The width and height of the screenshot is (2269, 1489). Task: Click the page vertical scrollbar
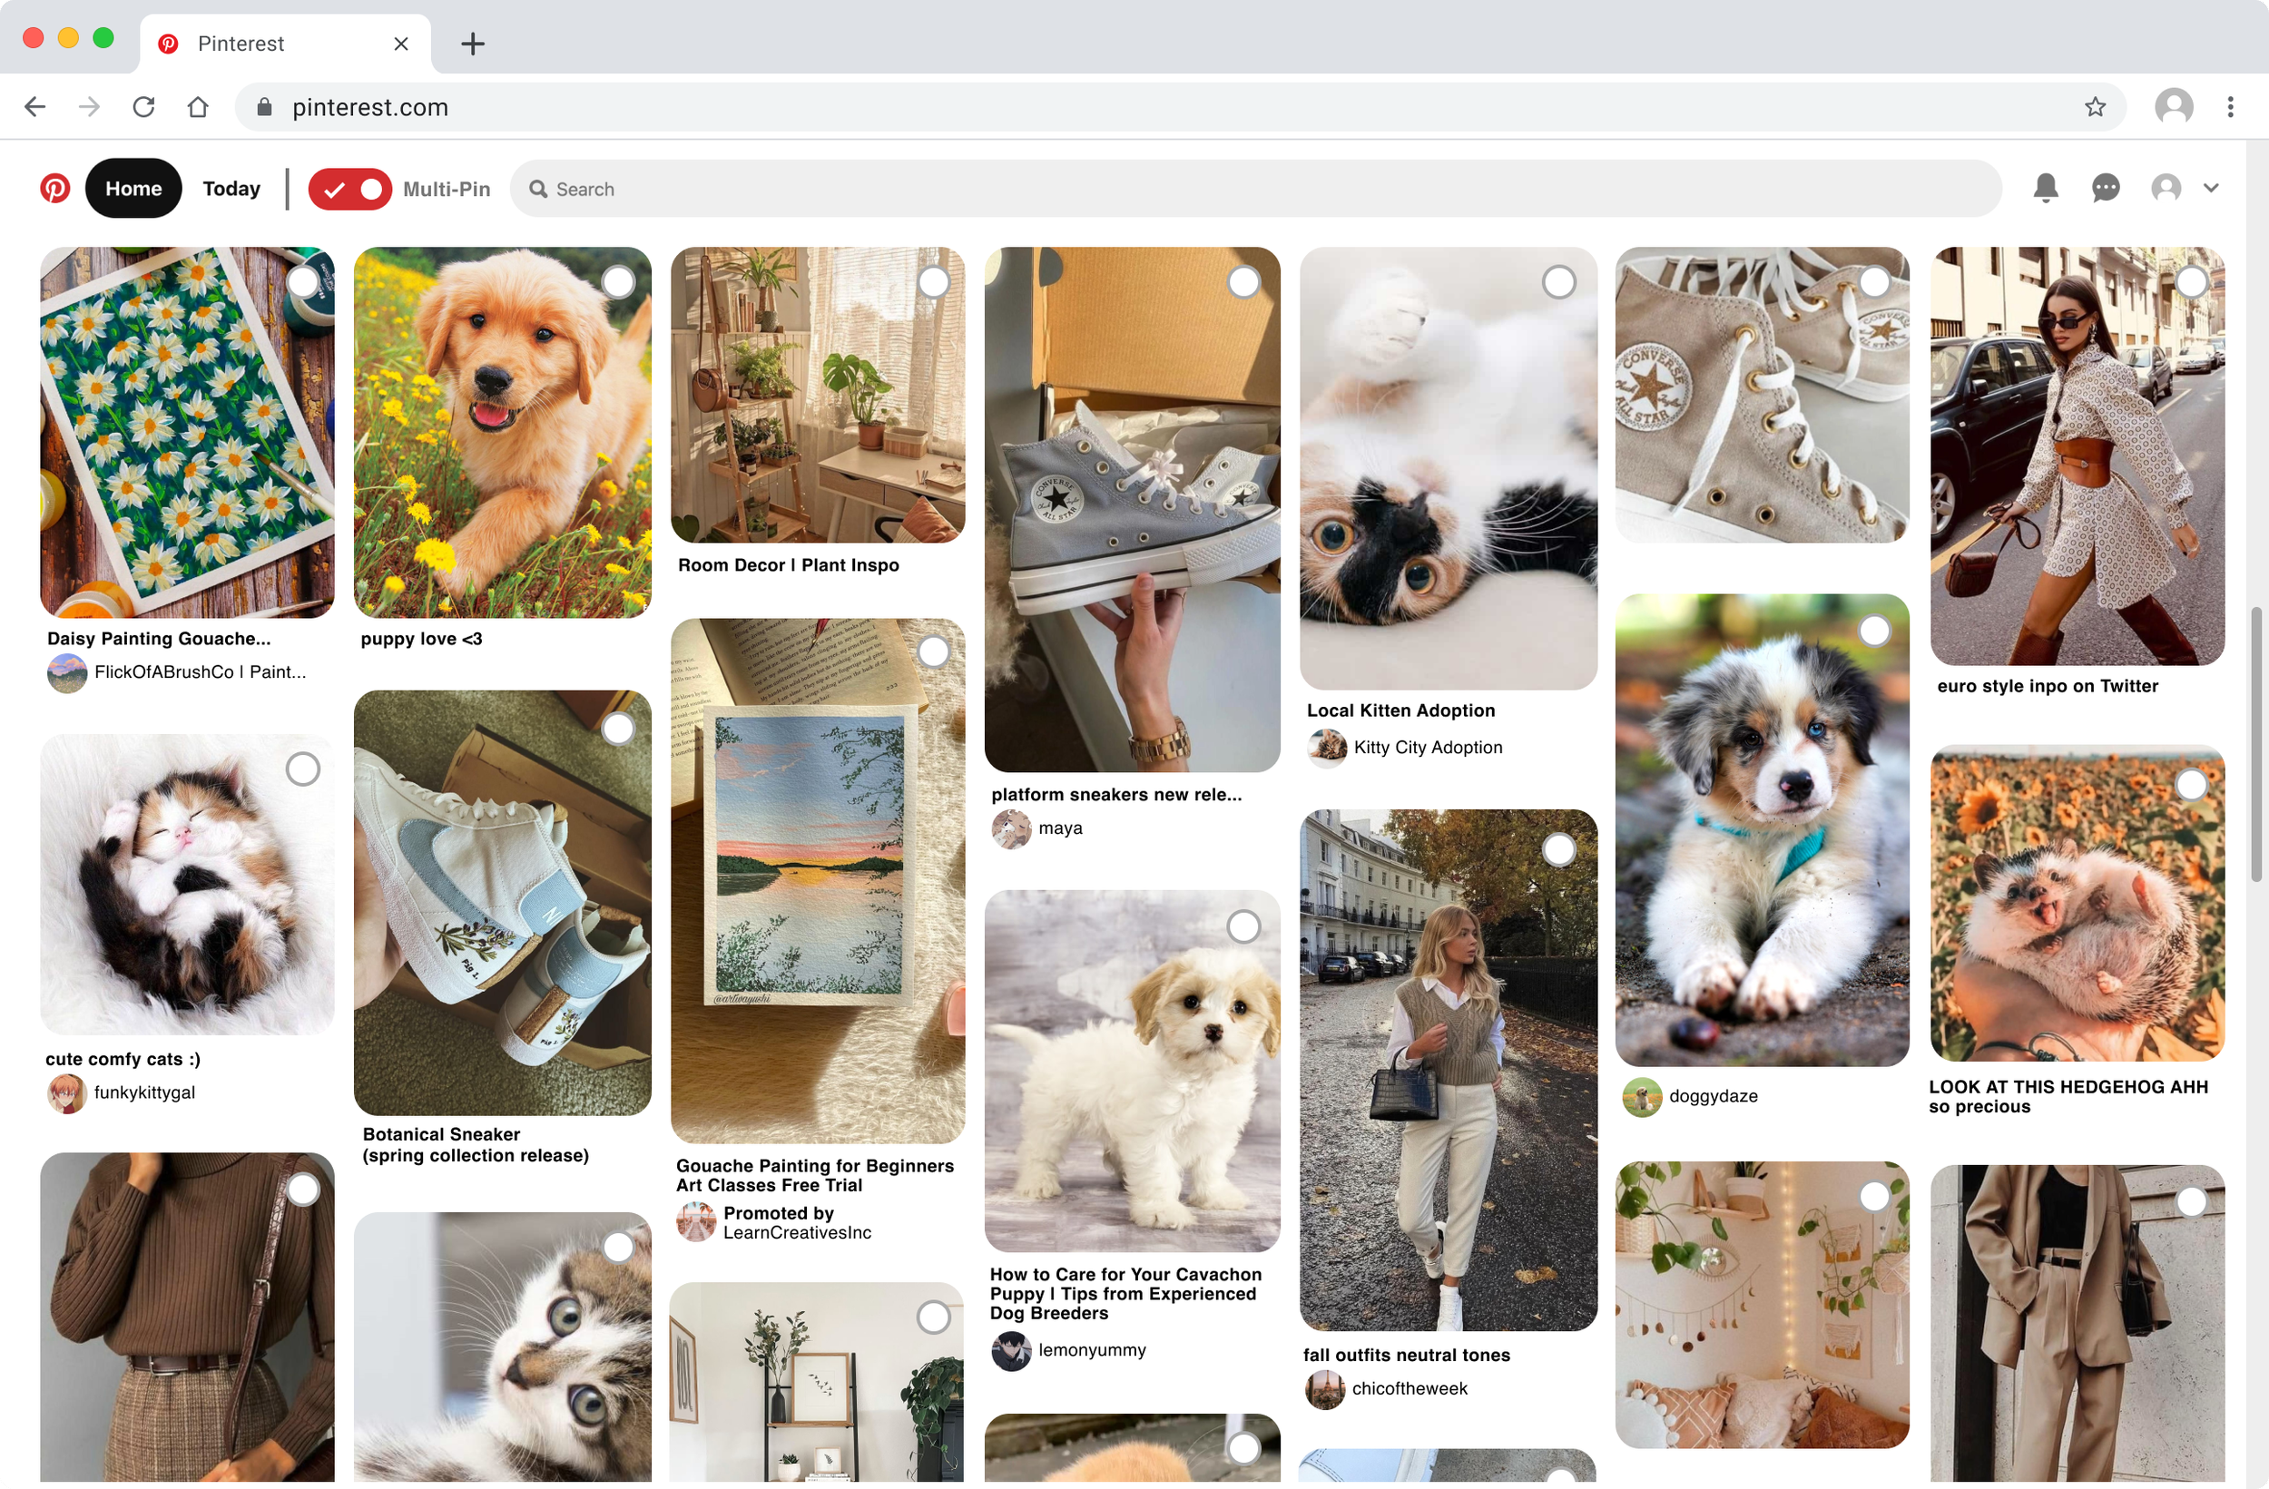tap(2255, 743)
